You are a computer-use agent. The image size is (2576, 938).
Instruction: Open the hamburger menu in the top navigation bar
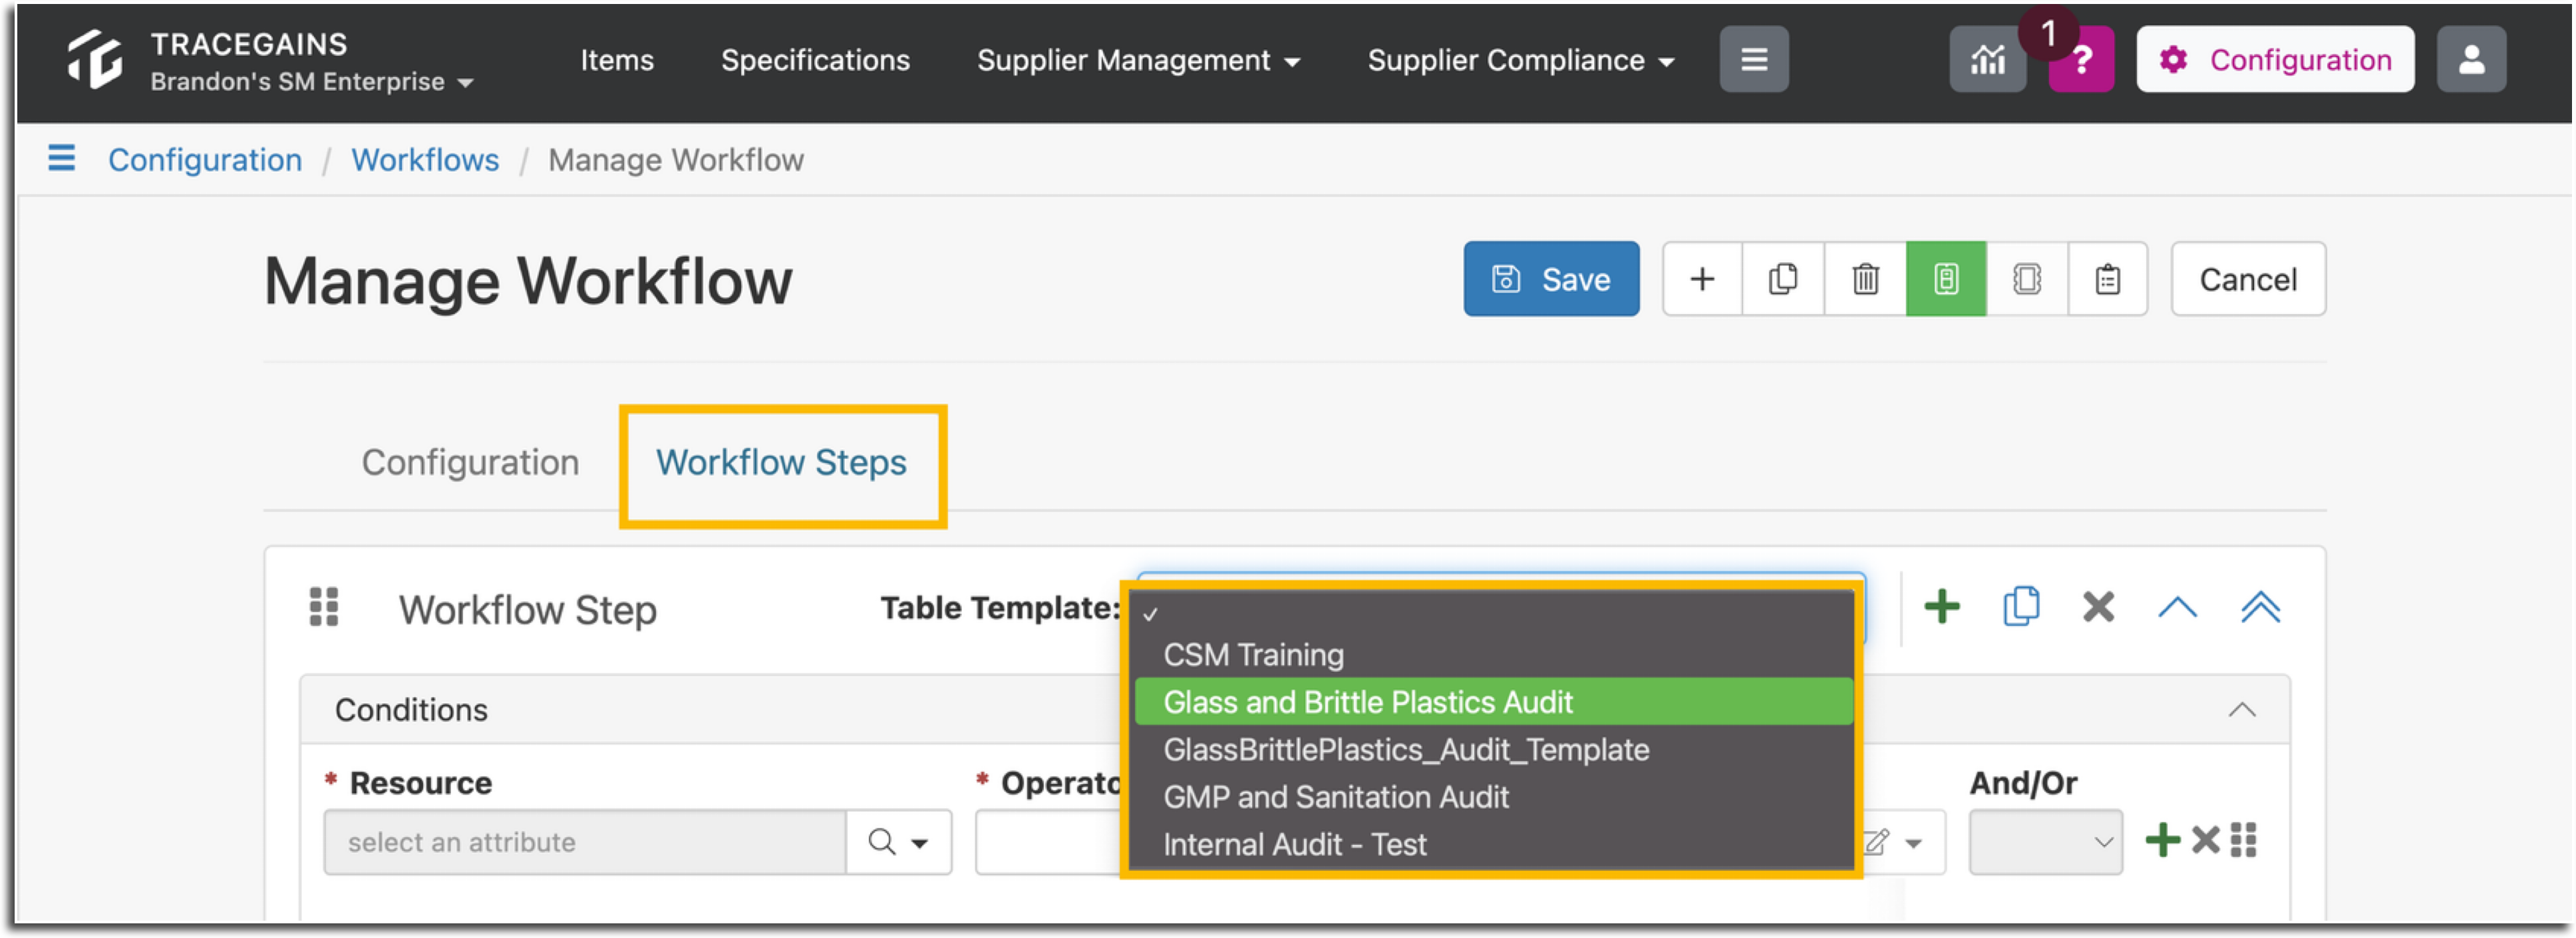[x=1754, y=59]
